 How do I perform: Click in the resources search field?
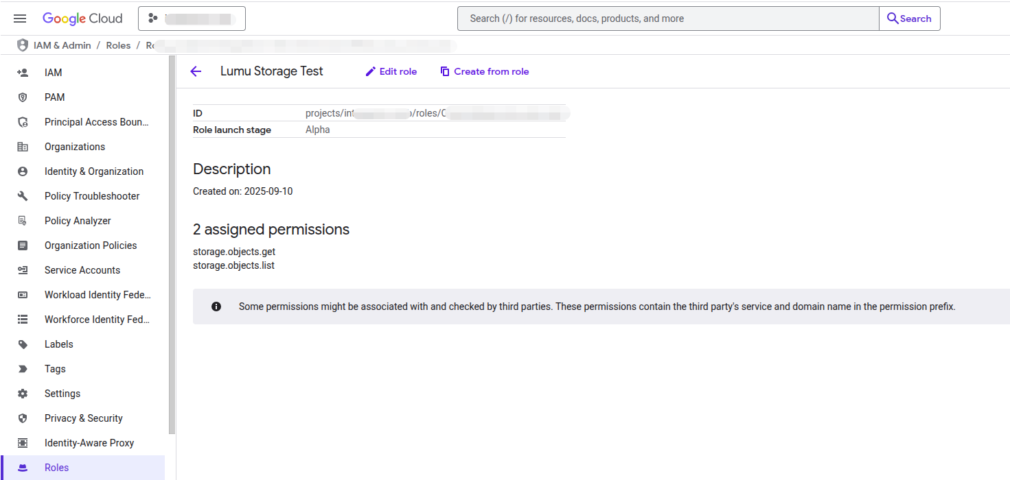click(x=667, y=19)
